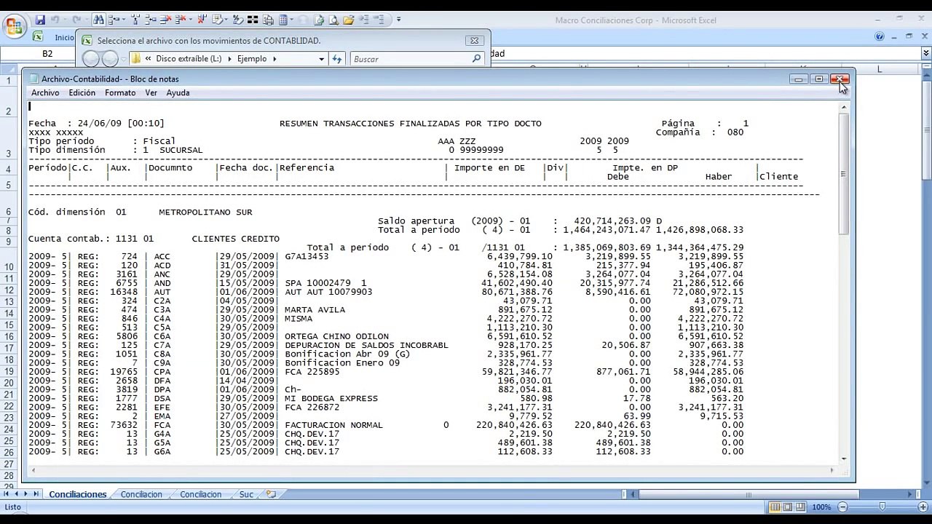Viewport: 932px width, 524px height.
Task: Expand the dialog address path dropdown
Action: [x=321, y=59]
